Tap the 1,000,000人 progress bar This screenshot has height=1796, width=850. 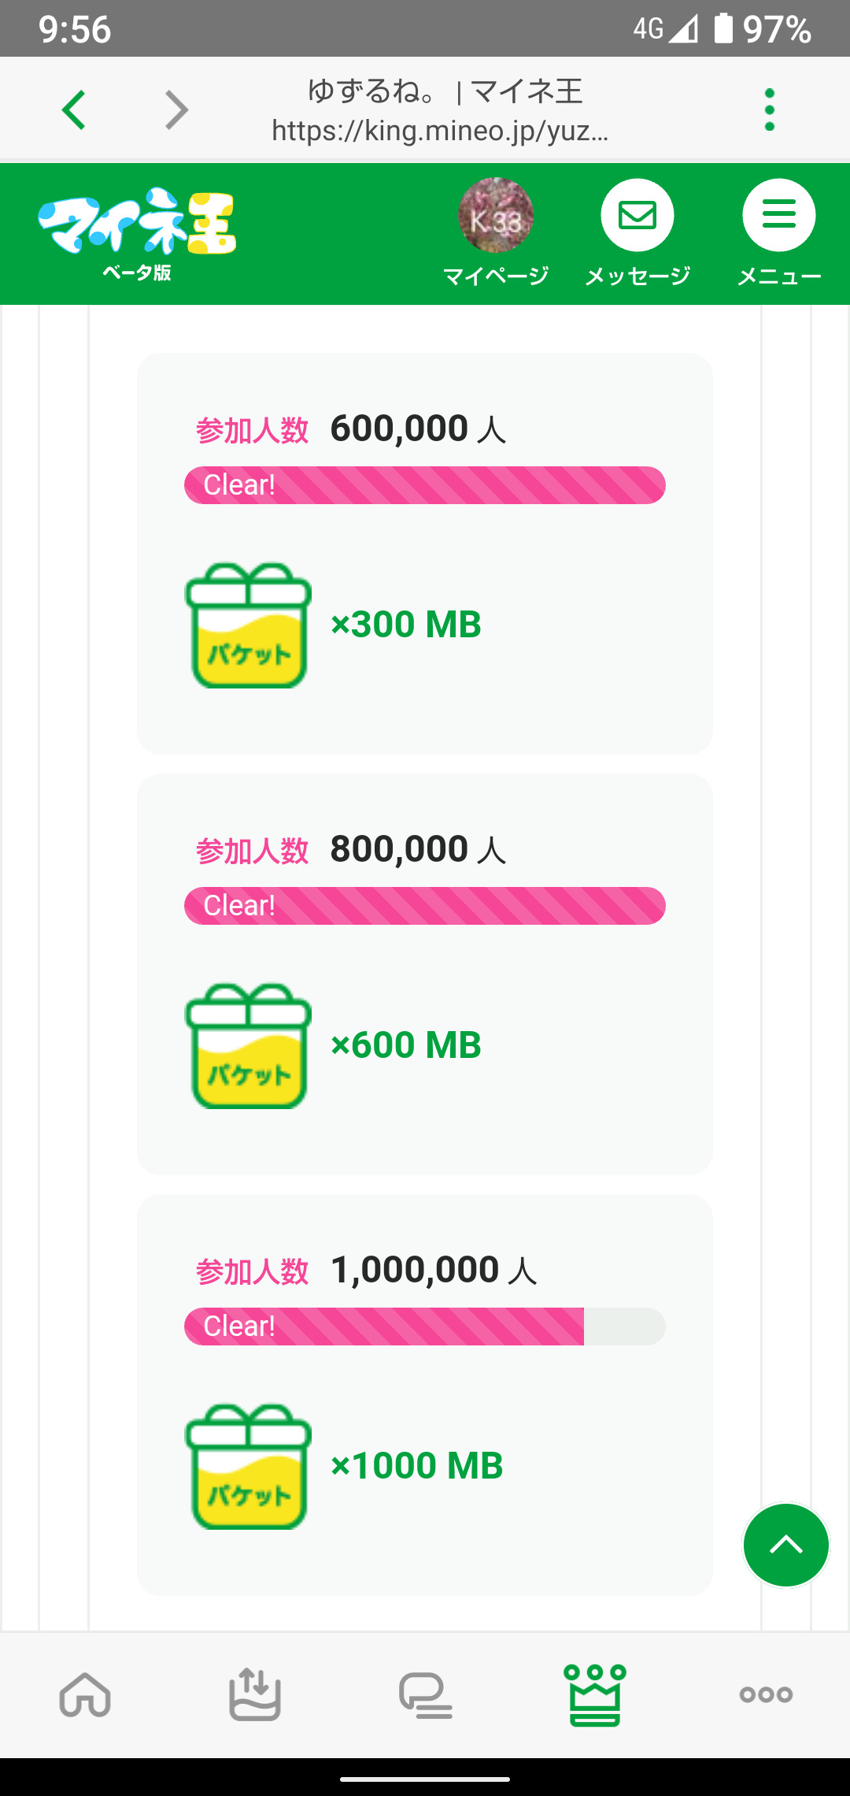click(x=425, y=1327)
